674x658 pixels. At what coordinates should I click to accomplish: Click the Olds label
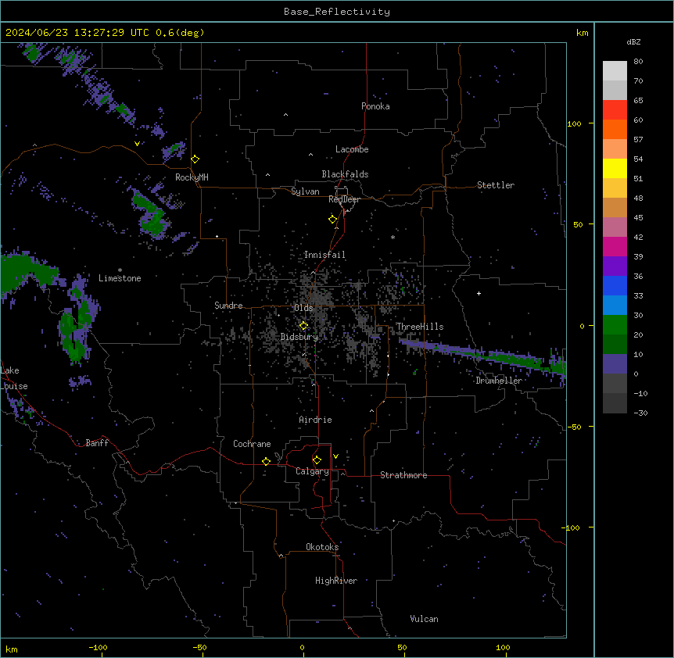point(303,308)
